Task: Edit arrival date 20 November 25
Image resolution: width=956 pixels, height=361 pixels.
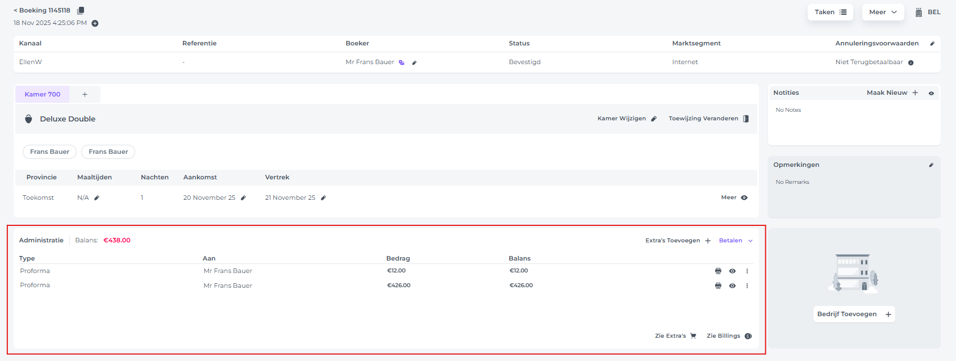Action: (243, 198)
